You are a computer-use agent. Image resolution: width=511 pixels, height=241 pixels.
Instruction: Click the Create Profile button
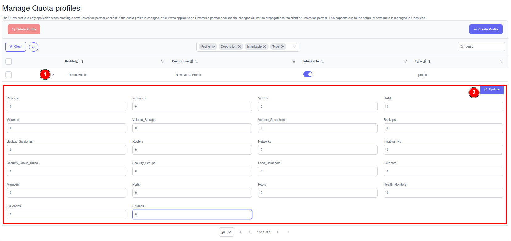pos(486,29)
